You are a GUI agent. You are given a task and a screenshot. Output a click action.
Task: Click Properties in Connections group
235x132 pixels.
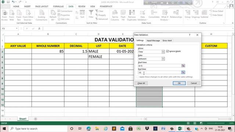[64, 15]
